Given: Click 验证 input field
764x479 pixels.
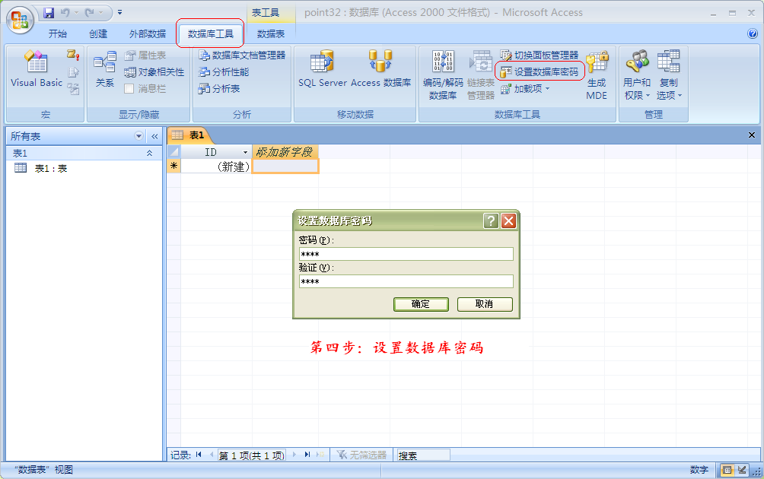Looking at the screenshot, I should [406, 281].
